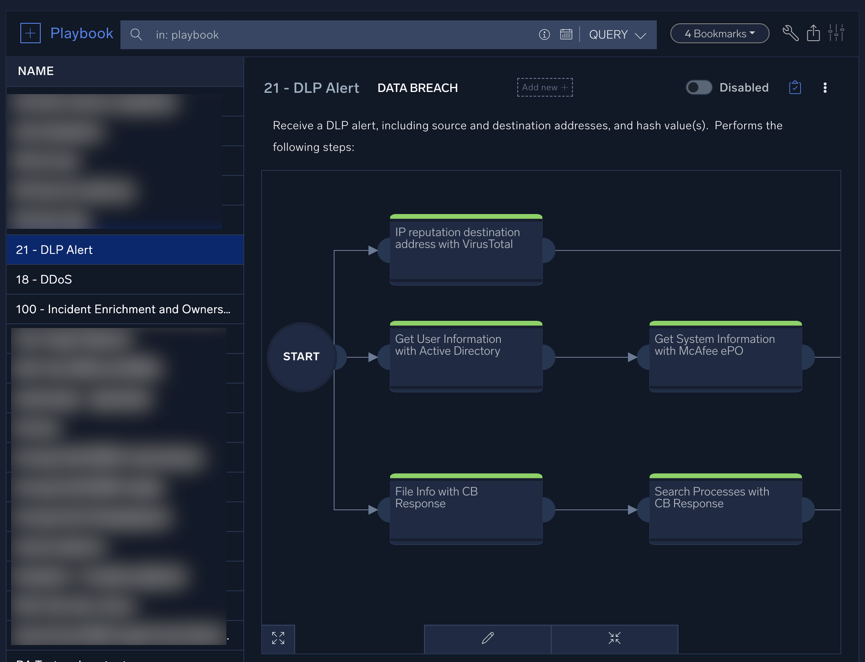Click the clipboard tasks icon
The width and height of the screenshot is (865, 662).
click(x=795, y=87)
